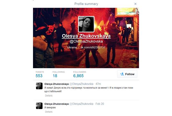Viewport: 172px width, 116px height.
Task: Open the Feb 20 timestamp link
Action: (100, 104)
